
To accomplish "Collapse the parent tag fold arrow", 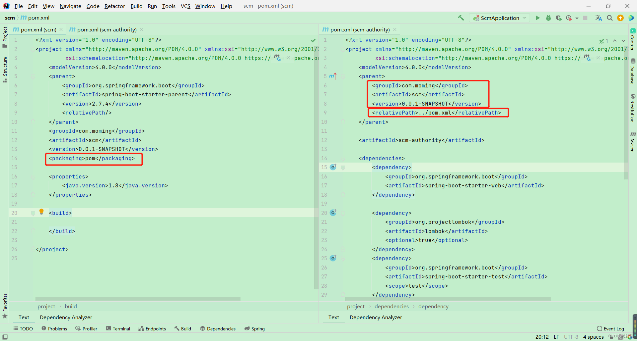I will (33, 76).
